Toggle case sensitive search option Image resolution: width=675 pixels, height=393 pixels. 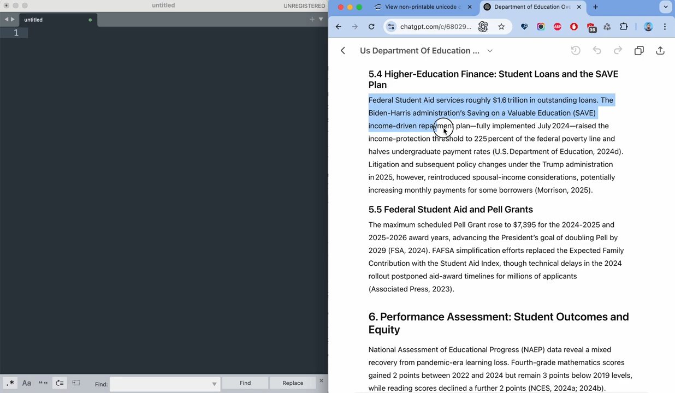[x=26, y=383]
